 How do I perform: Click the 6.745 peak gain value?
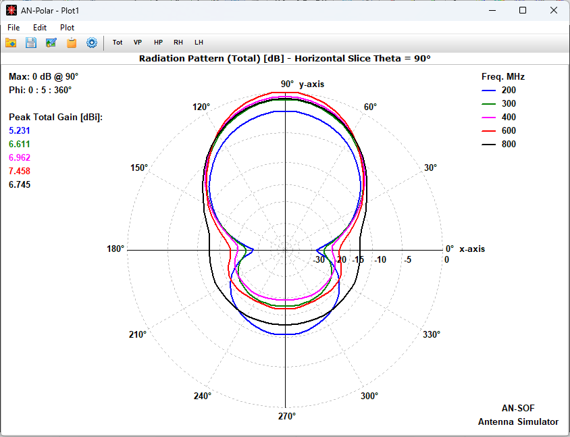pyautogui.click(x=20, y=184)
